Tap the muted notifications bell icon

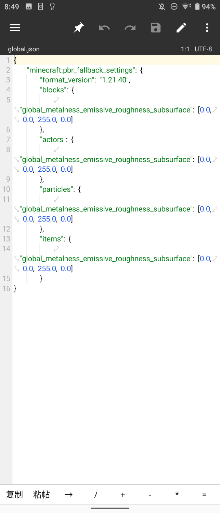(162, 6)
